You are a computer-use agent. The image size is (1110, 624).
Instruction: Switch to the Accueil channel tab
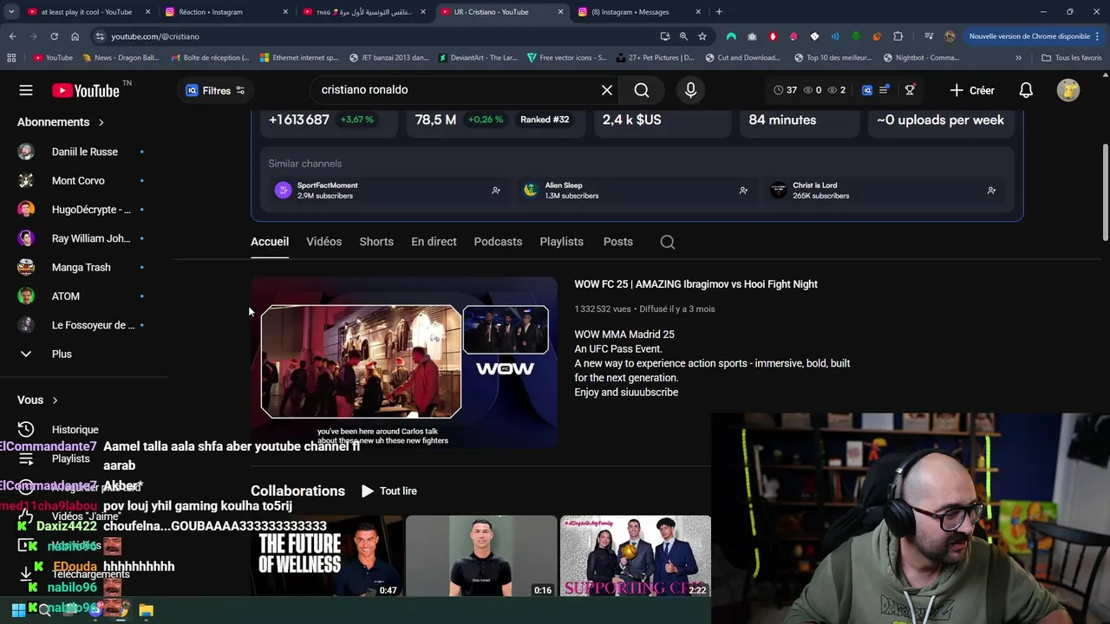(x=270, y=242)
